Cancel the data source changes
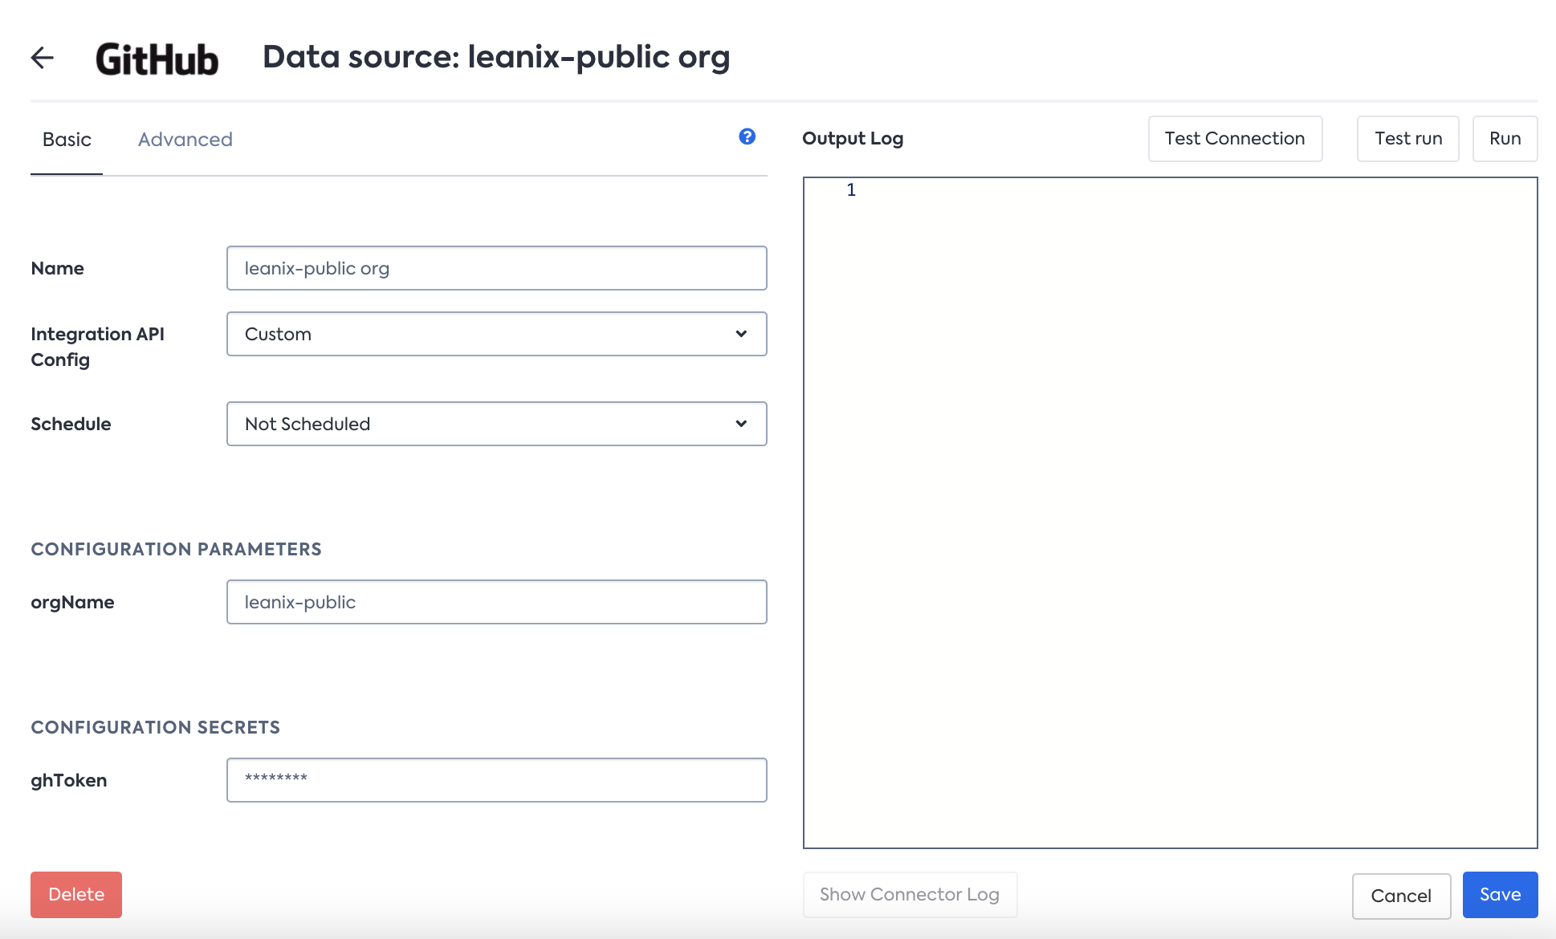Image resolution: width=1556 pixels, height=939 pixels. point(1401,896)
